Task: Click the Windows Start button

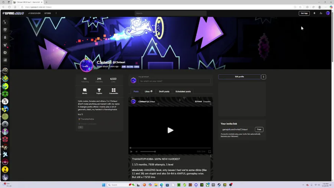Action: click(x=104, y=185)
